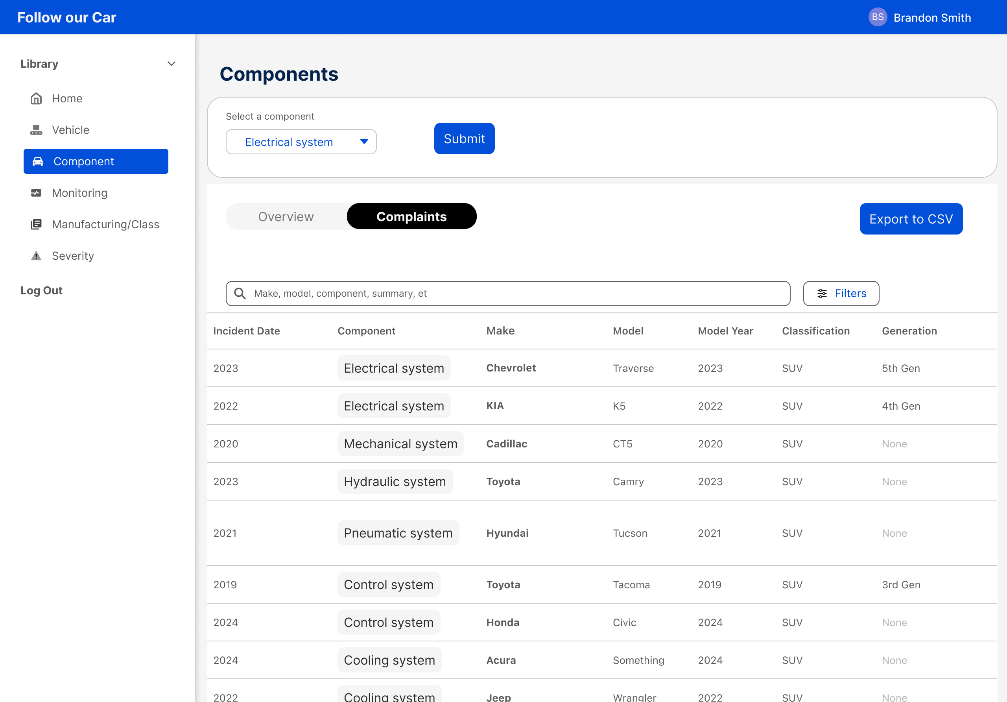Click the Control system tag in Tacoma row
This screenshot has width=1007, height=702.
point(389,584)
